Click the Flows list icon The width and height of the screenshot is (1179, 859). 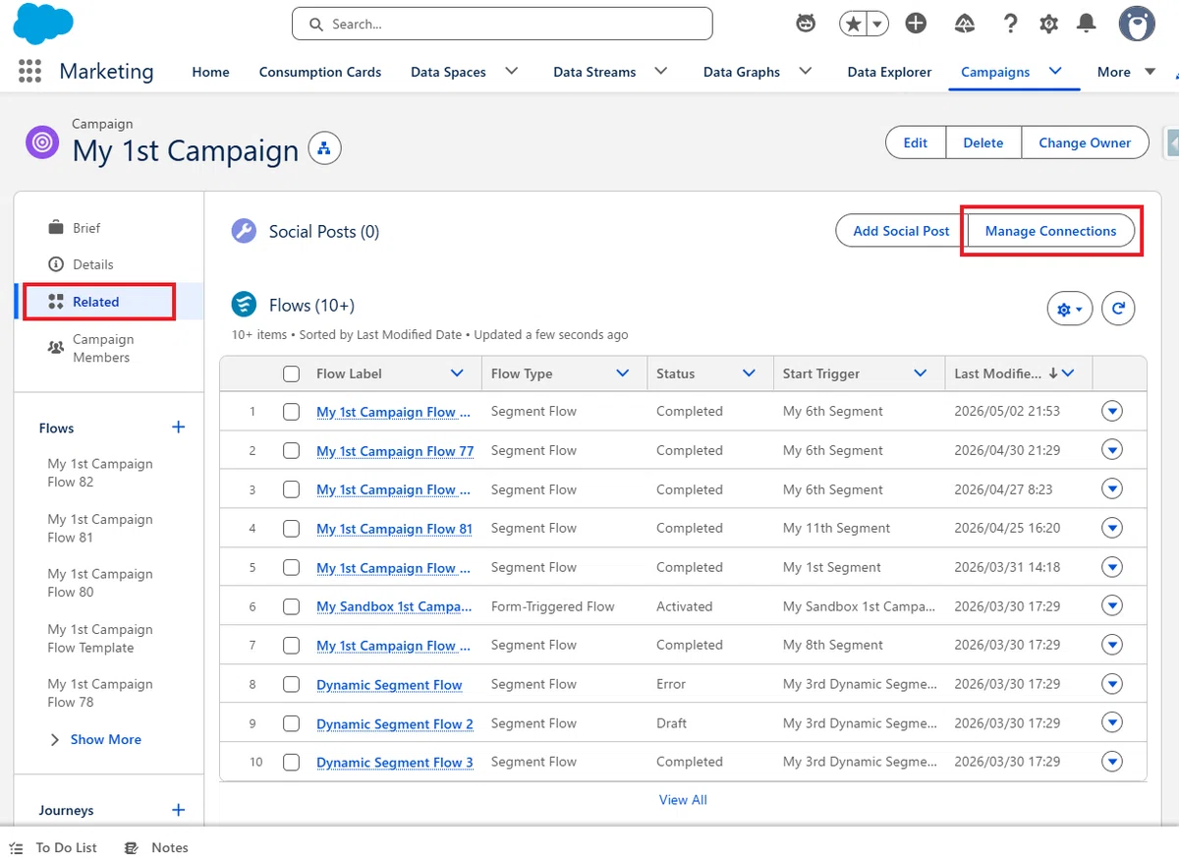[x=244, y=305]
